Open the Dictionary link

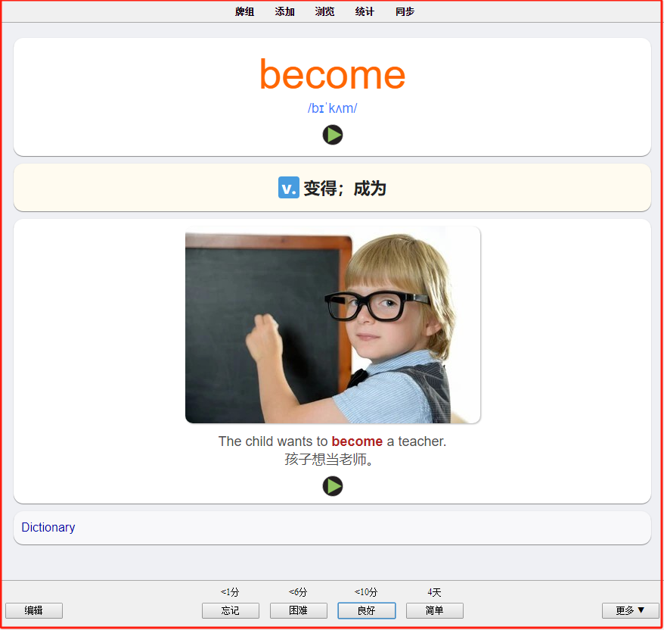(x=48, y=527)
